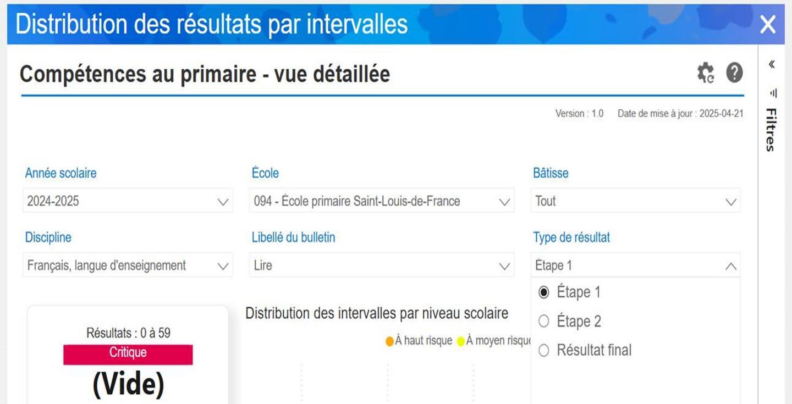Viewport: 792px width, 404px height.
Task: Click the yellow À moyen risque legend dot
Action: coord(461,341)
